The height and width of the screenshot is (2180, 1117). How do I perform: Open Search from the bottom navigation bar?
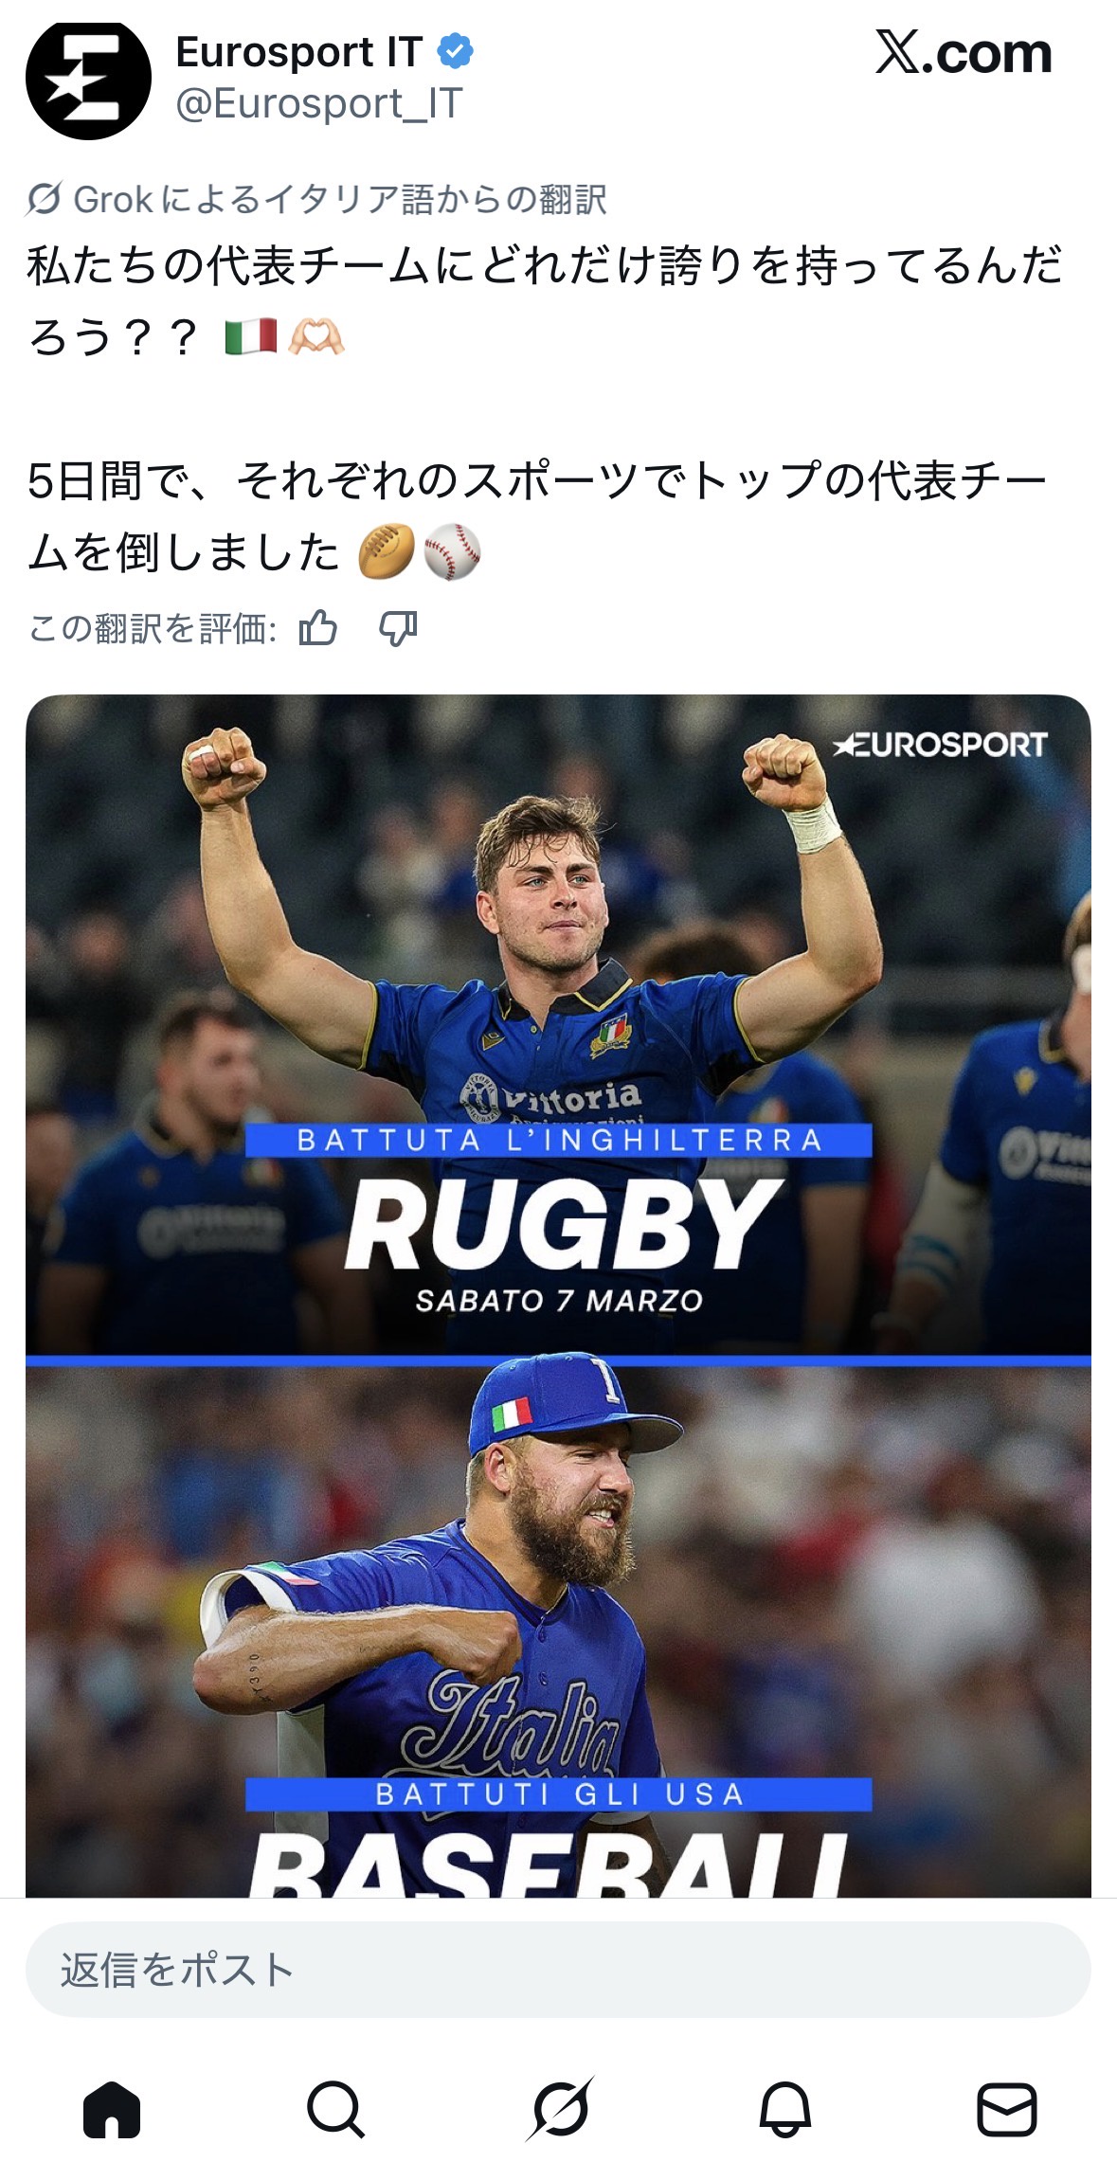tap(335, 2110)
